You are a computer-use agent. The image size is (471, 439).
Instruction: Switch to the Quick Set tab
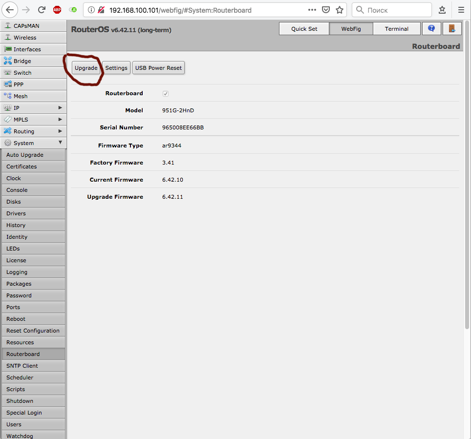pyautogui.click(x=304, y=29)
